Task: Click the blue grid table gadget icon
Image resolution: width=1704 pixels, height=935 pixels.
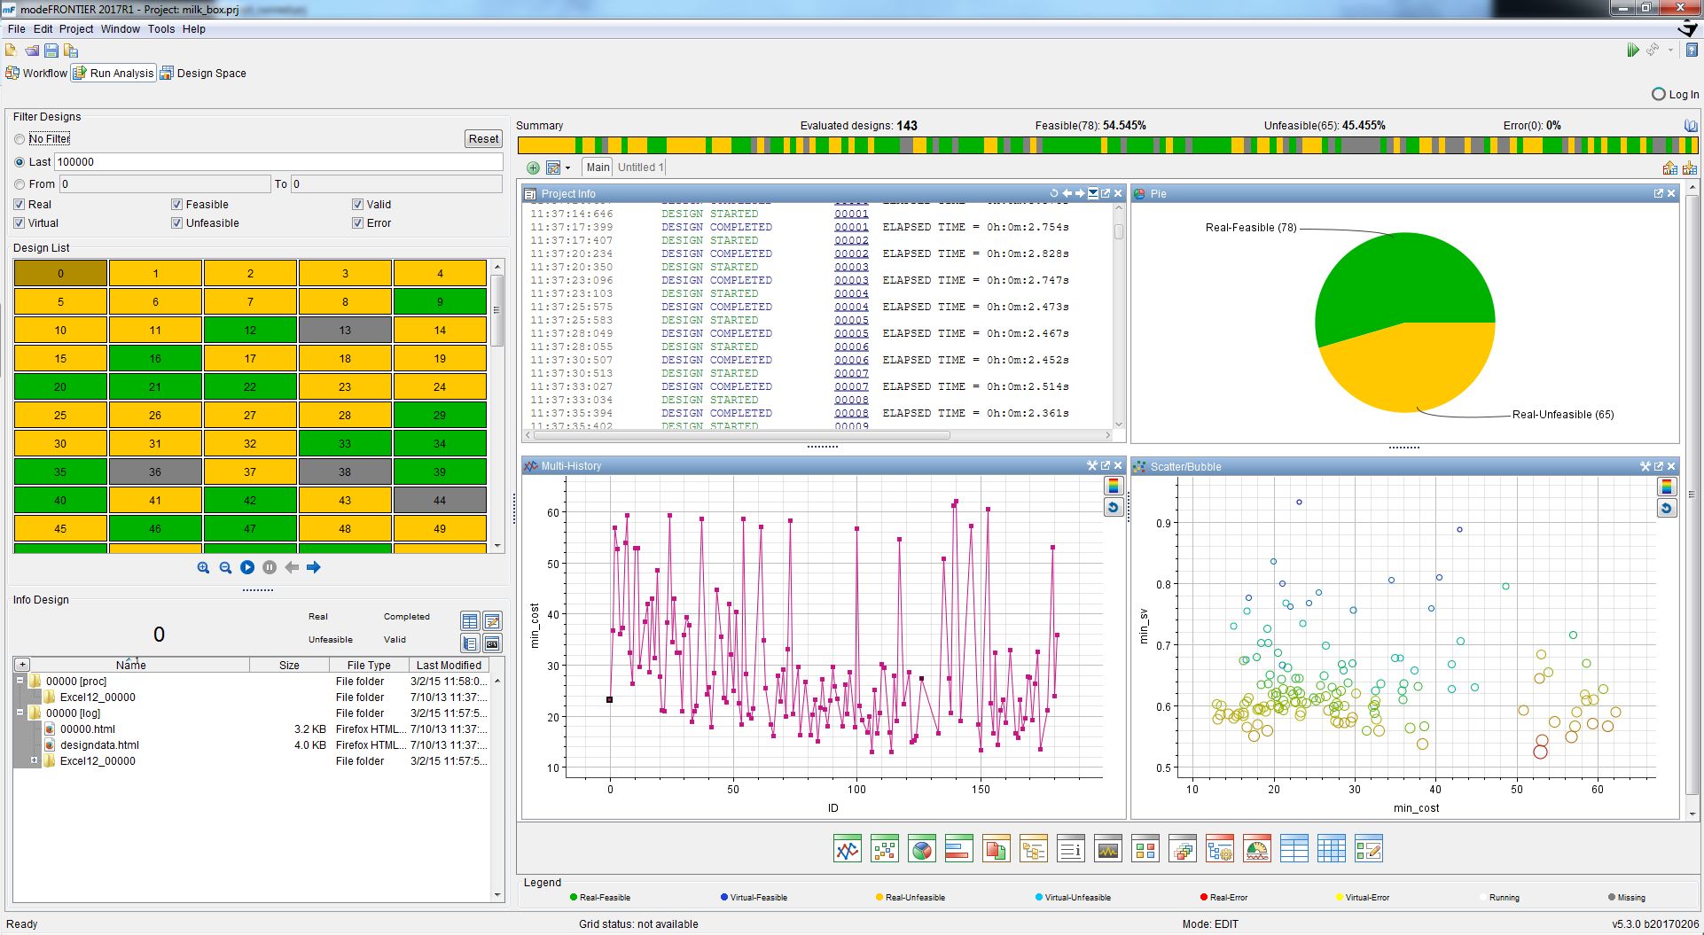Action: [x=1332, y=849]
